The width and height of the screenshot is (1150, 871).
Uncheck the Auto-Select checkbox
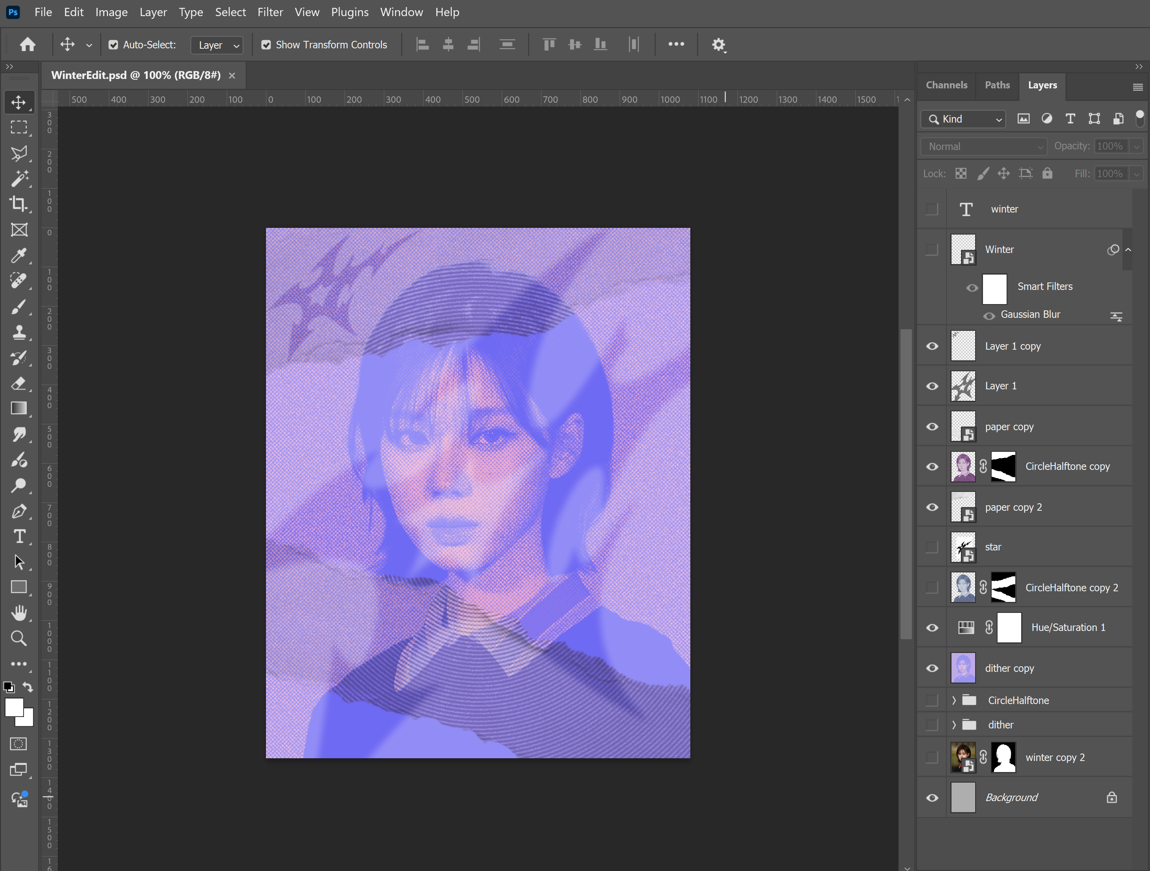tap(113, 45)
